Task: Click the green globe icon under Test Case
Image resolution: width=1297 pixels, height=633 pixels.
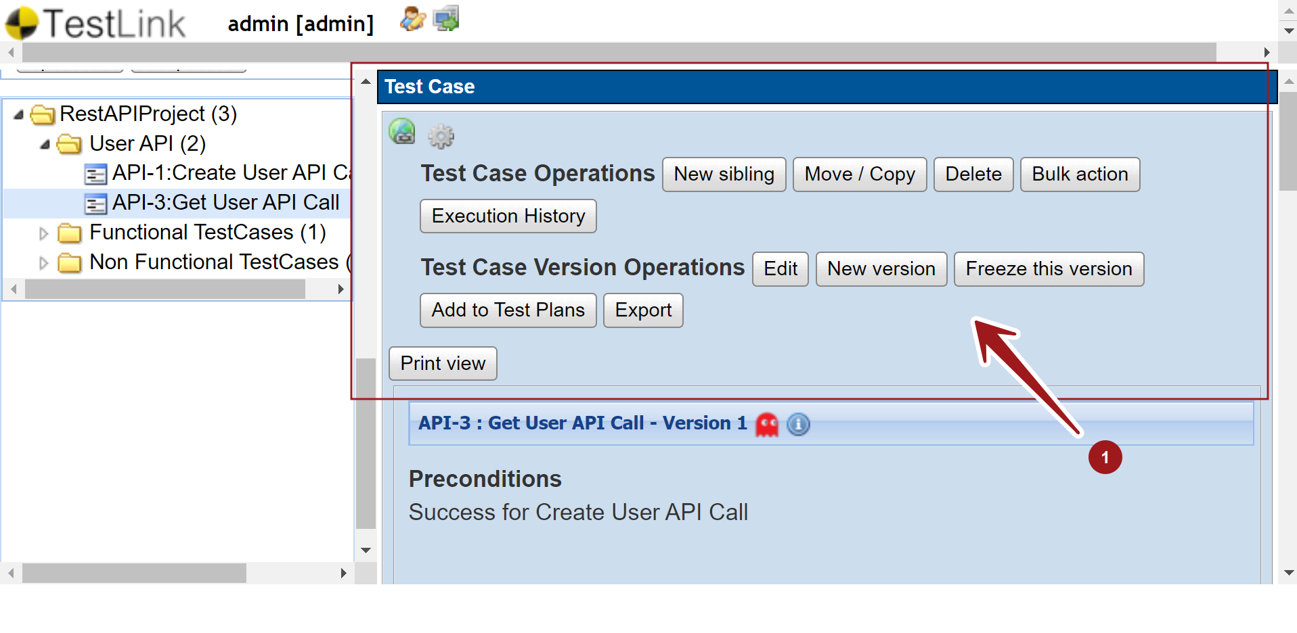Action: [x=402, y=131]
